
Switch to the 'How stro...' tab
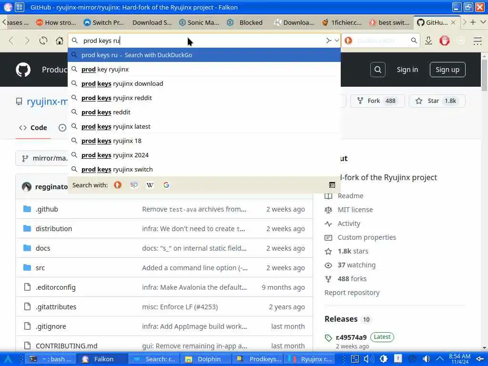(56, 22)
